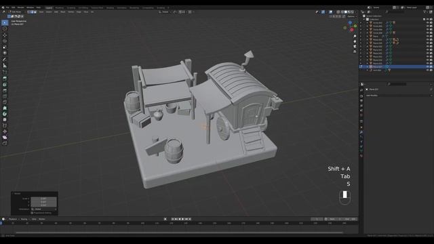Screen dimensions: 434x244
Task: Select the Add Cube tool
Action: pyautogui.click(x=5, y=73)
